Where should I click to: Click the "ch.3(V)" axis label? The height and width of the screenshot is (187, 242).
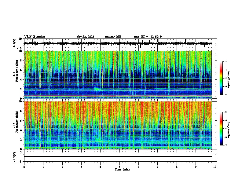click(15, 157)
